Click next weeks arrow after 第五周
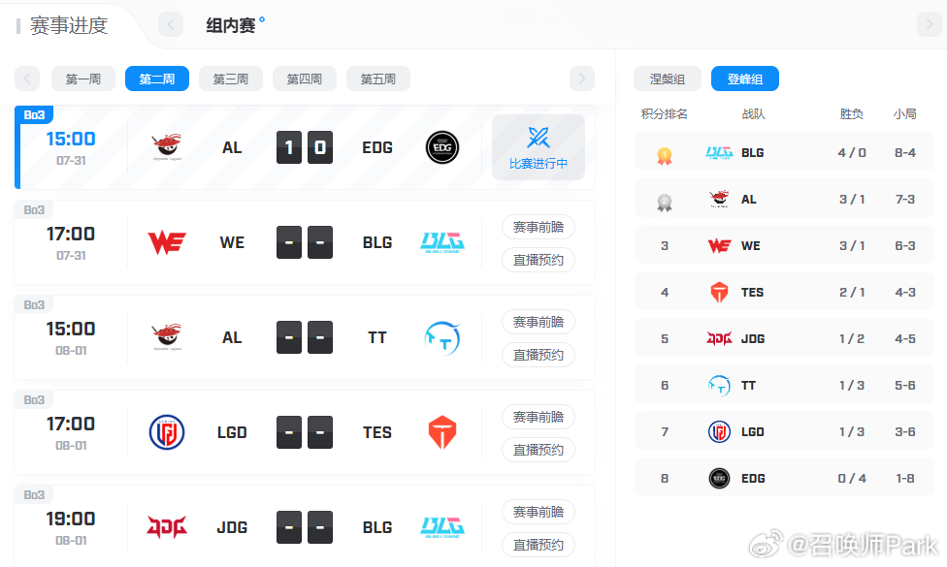 [x=581, y=79]
